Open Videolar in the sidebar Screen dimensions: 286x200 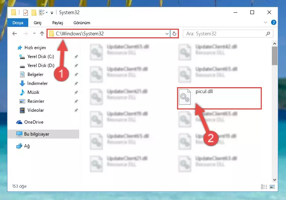click(x=36, y=110)
